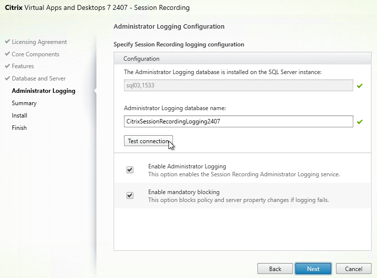
Task: Click green validation check beside database name field
Action: pos(360,122)
